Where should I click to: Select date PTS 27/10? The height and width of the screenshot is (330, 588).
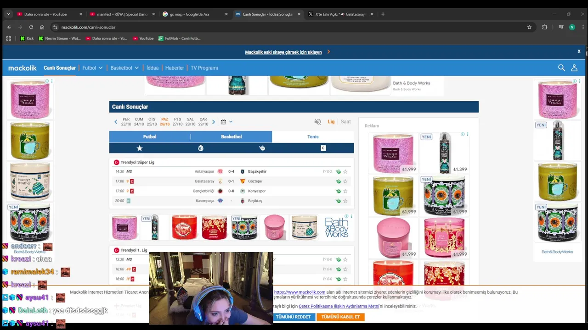pos(177,122)
